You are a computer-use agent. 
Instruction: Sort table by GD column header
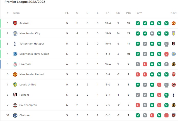(x=118, y=13)
